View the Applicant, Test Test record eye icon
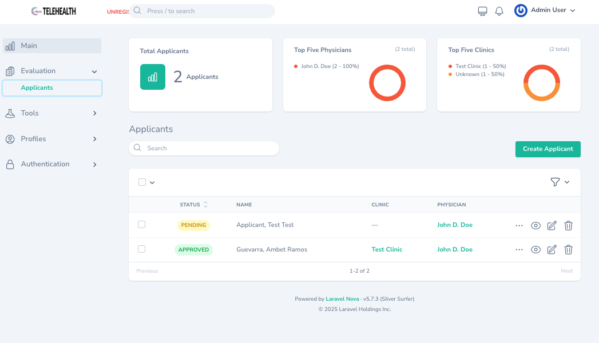 pos(535,225)
